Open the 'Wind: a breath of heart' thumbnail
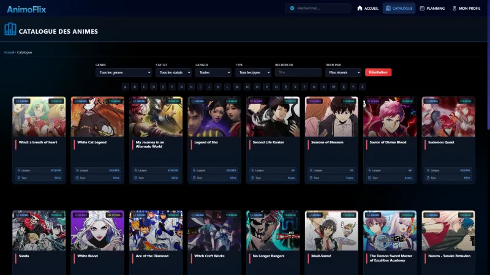 (39, 116)
